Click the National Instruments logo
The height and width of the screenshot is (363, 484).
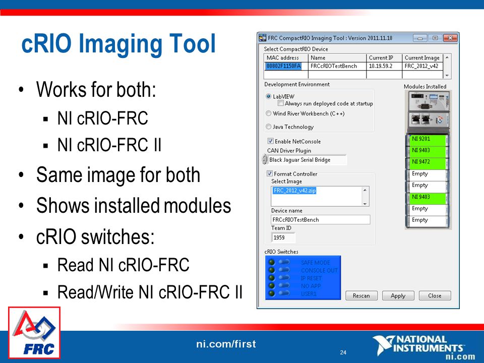[x=423, y=347]
